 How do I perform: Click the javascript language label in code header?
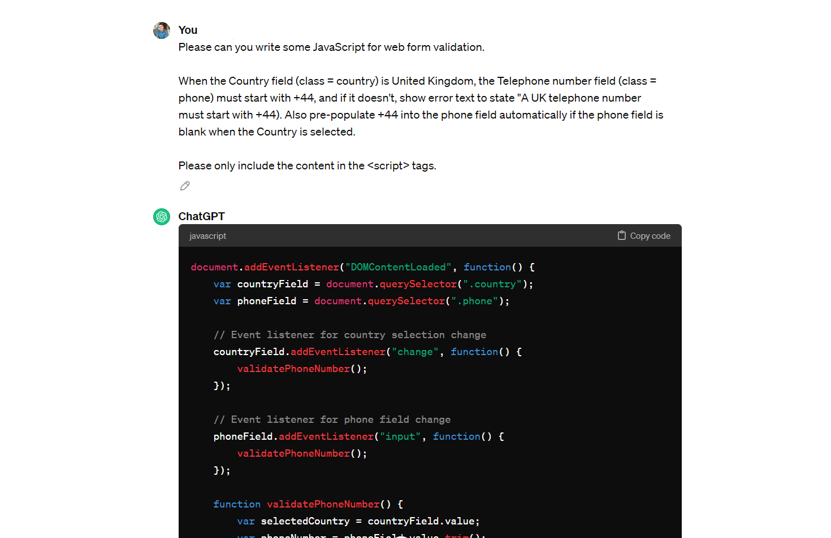[x=207, y=236]
